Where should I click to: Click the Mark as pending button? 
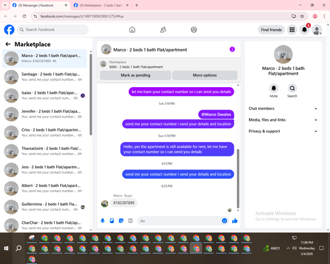135,75
